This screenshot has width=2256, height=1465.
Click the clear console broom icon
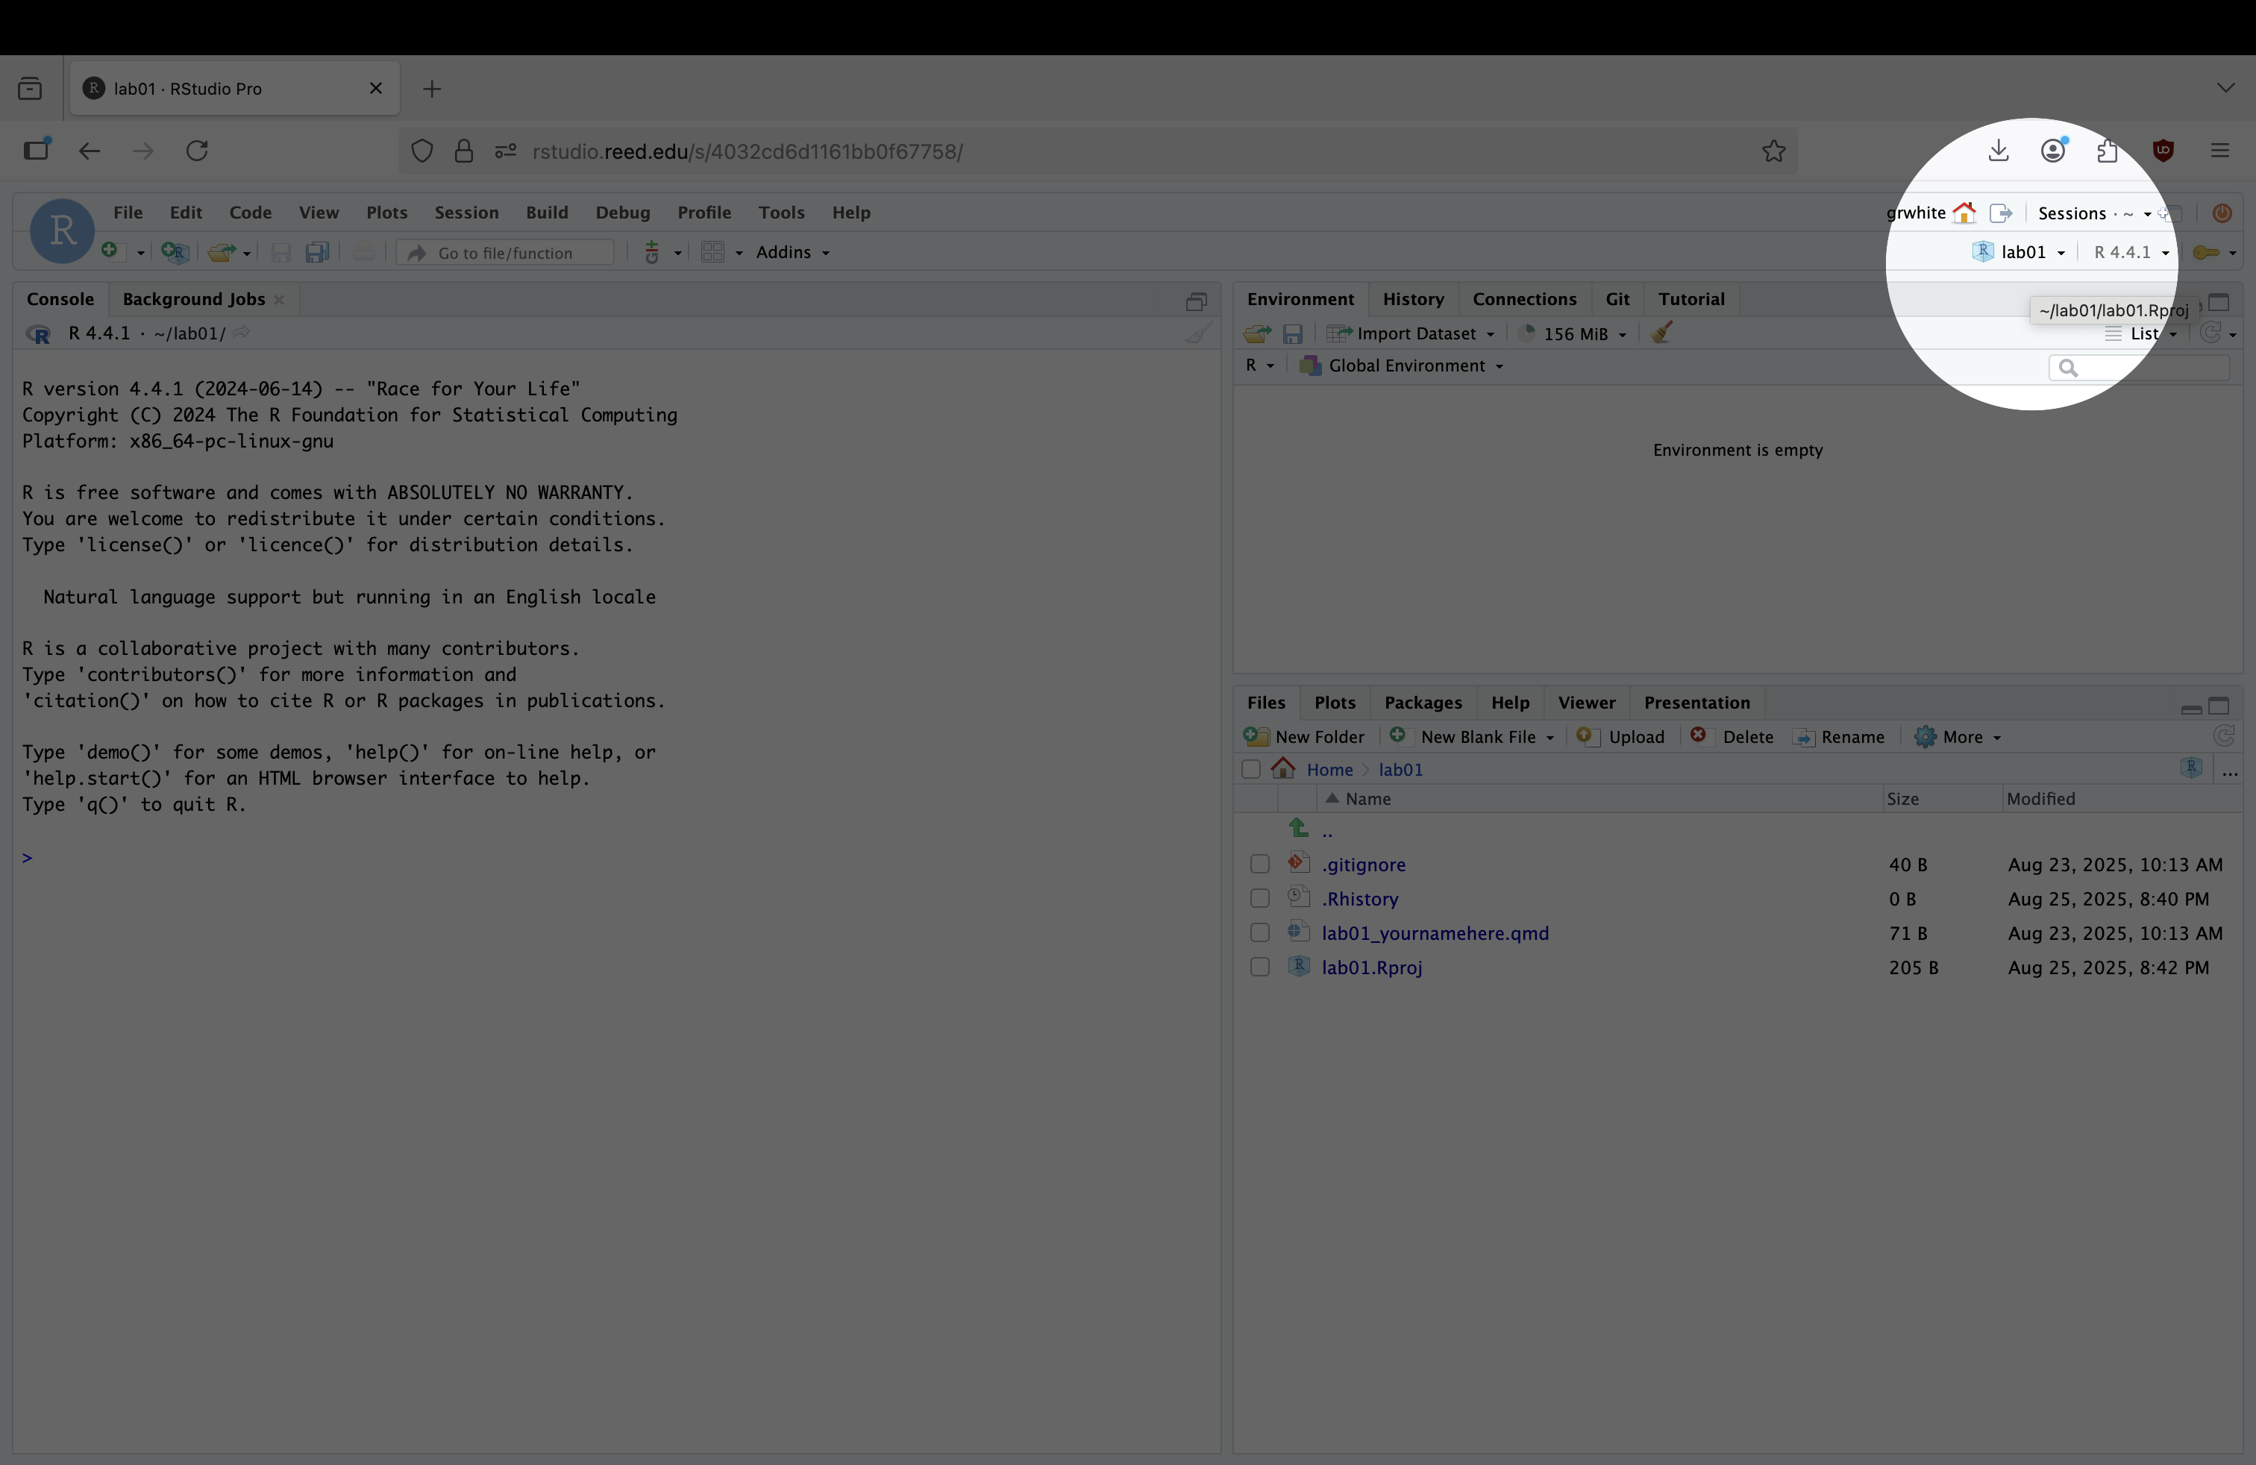(x=1198, y=333)
